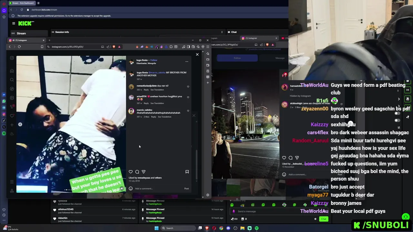Open WhatsApp in Opera sidebar
This screenshot has width=413, height=232.
(4, 101)
